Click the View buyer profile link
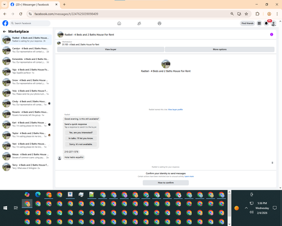The width and height of the screenshot is (282, 226). pyautogui.click(x=175, y=110)
